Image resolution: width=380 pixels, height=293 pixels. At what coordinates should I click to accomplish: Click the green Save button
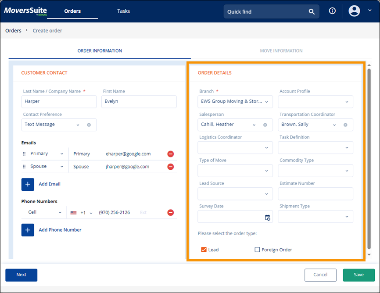click(x=358, y=275)
